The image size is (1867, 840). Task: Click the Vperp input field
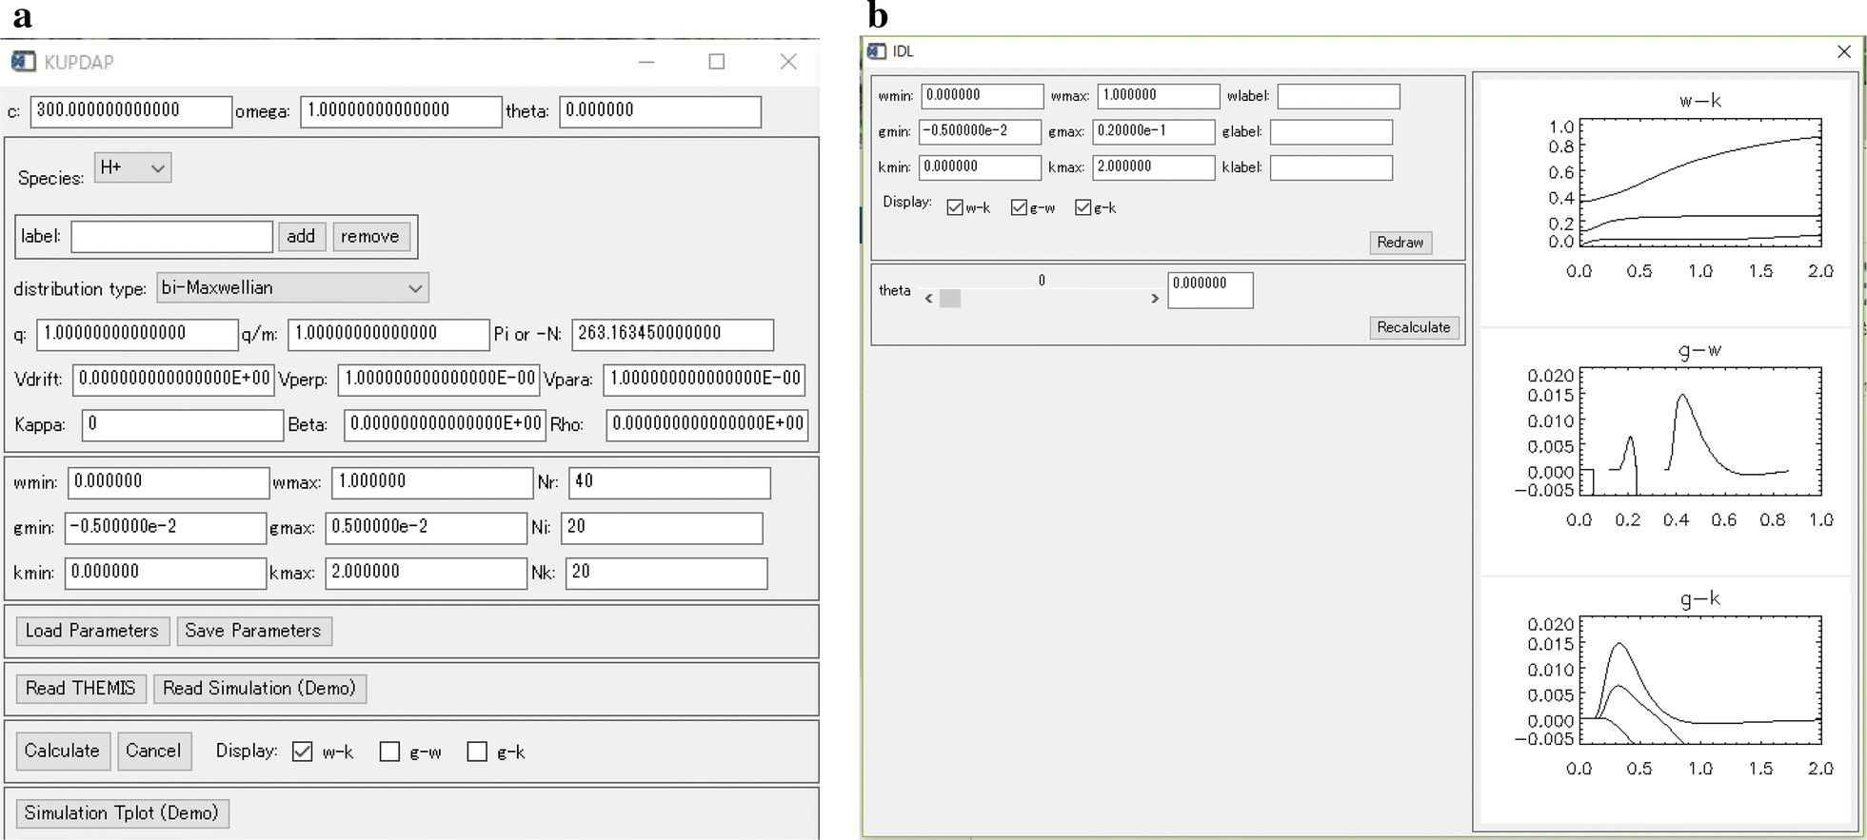[x=438, y=380]
